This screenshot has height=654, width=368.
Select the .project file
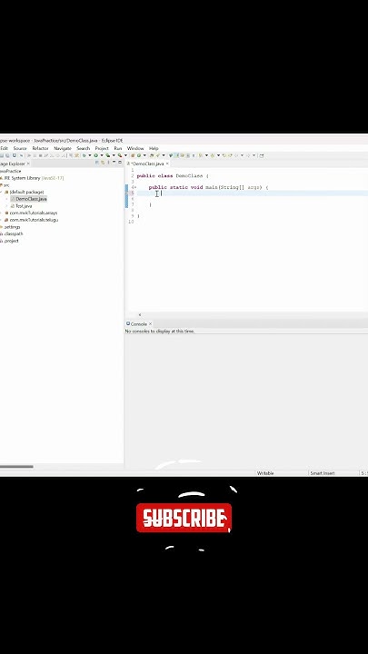11,241
